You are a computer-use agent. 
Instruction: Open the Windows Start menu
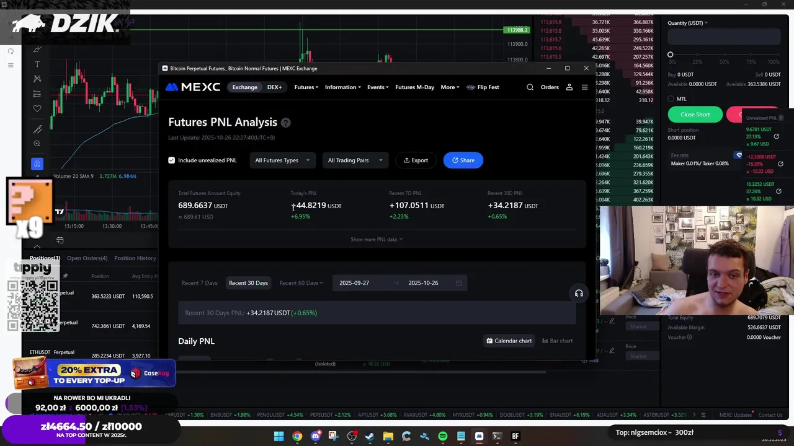click(x=279, y=436)
